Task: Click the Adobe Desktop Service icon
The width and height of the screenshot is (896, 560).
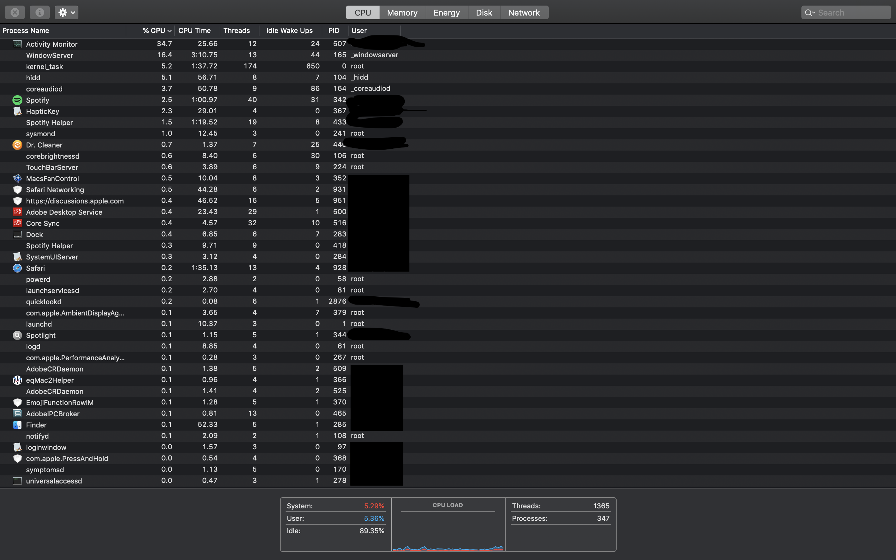Action: (17, 212)
